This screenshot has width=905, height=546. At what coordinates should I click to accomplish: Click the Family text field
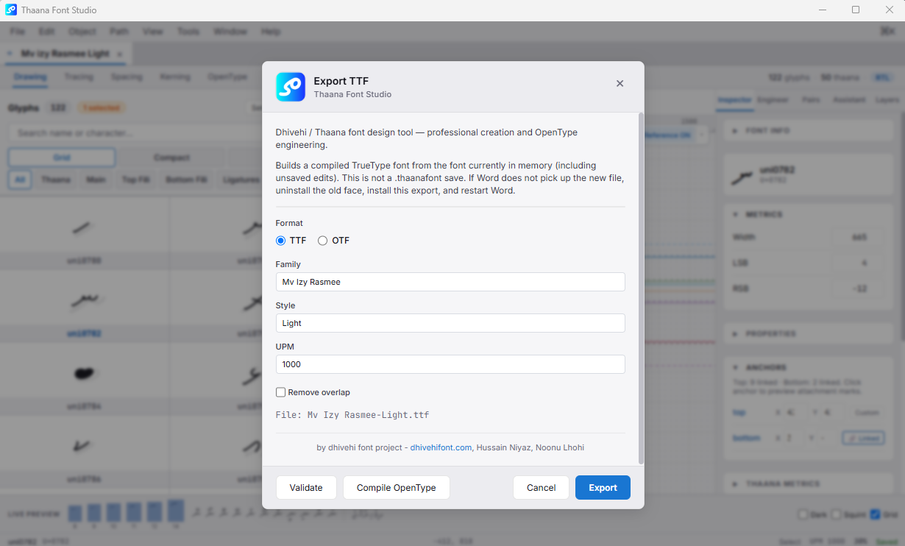[x=450, y=282]
